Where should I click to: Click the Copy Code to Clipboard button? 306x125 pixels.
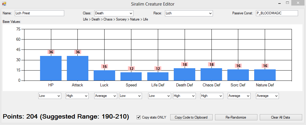[191, 117]
